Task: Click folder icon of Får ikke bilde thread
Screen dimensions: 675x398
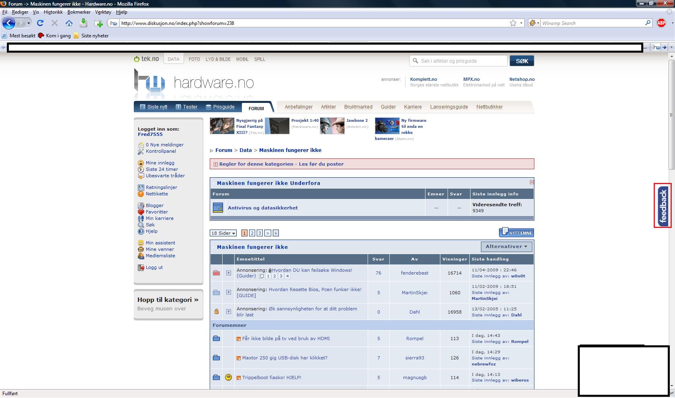Action: (216, 339)
